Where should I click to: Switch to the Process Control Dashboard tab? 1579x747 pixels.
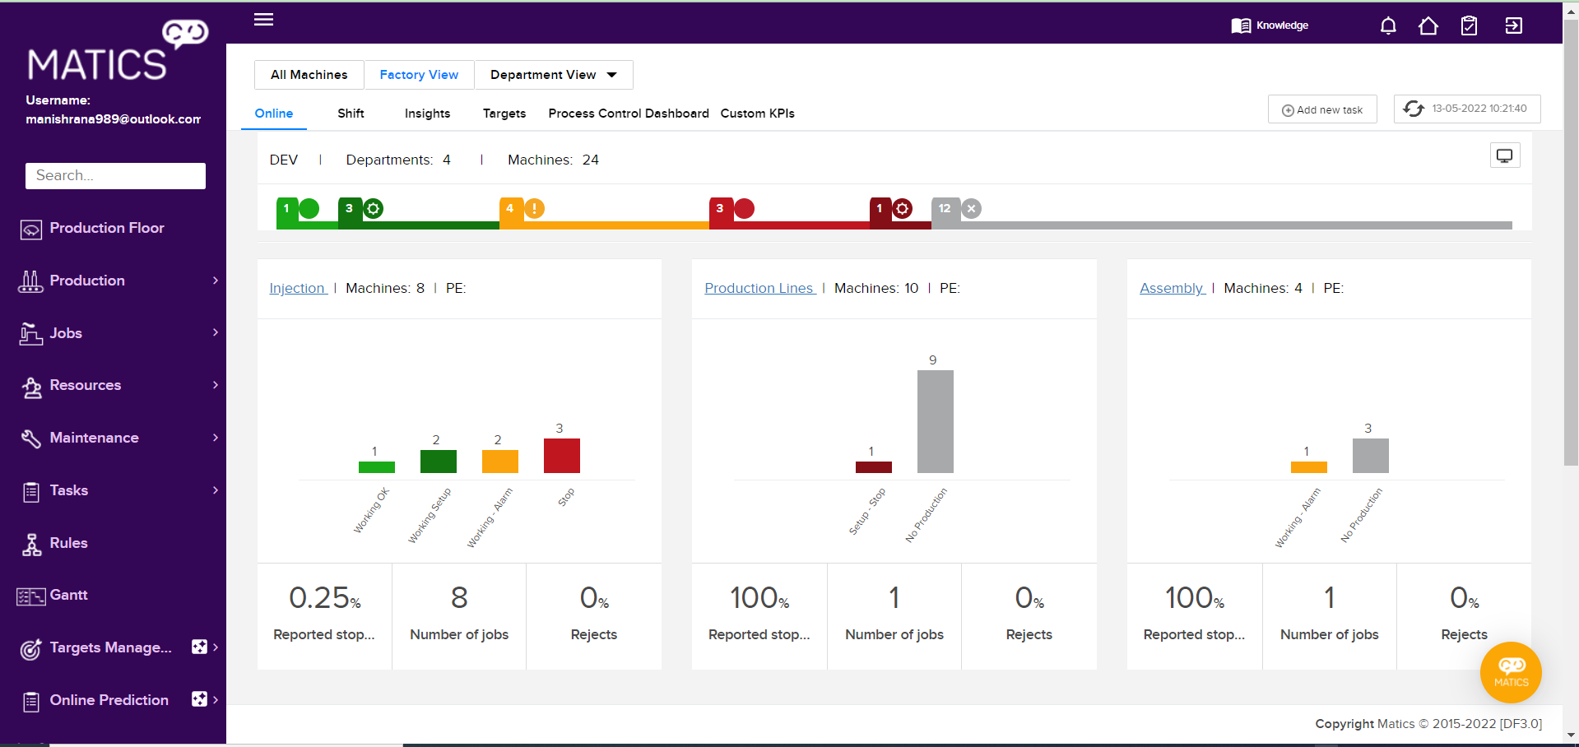628,114
